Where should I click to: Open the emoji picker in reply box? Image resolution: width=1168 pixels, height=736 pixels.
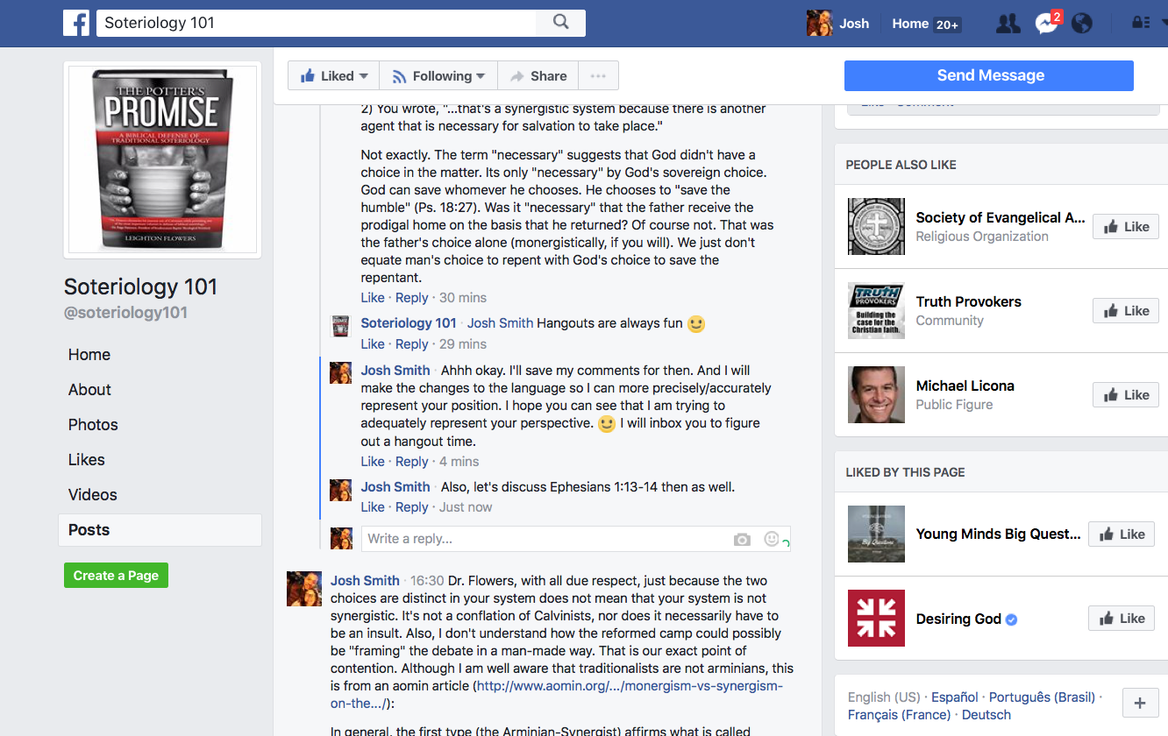point(771,539)
